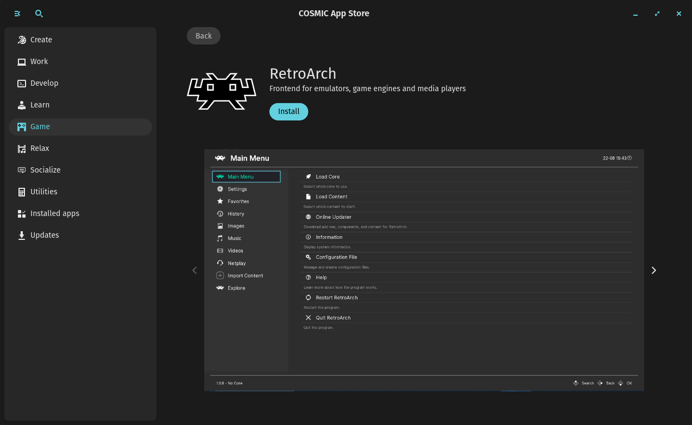Click the RetroArch app logo
Viewport: 692px width, 425px height.
pos(222,91)
